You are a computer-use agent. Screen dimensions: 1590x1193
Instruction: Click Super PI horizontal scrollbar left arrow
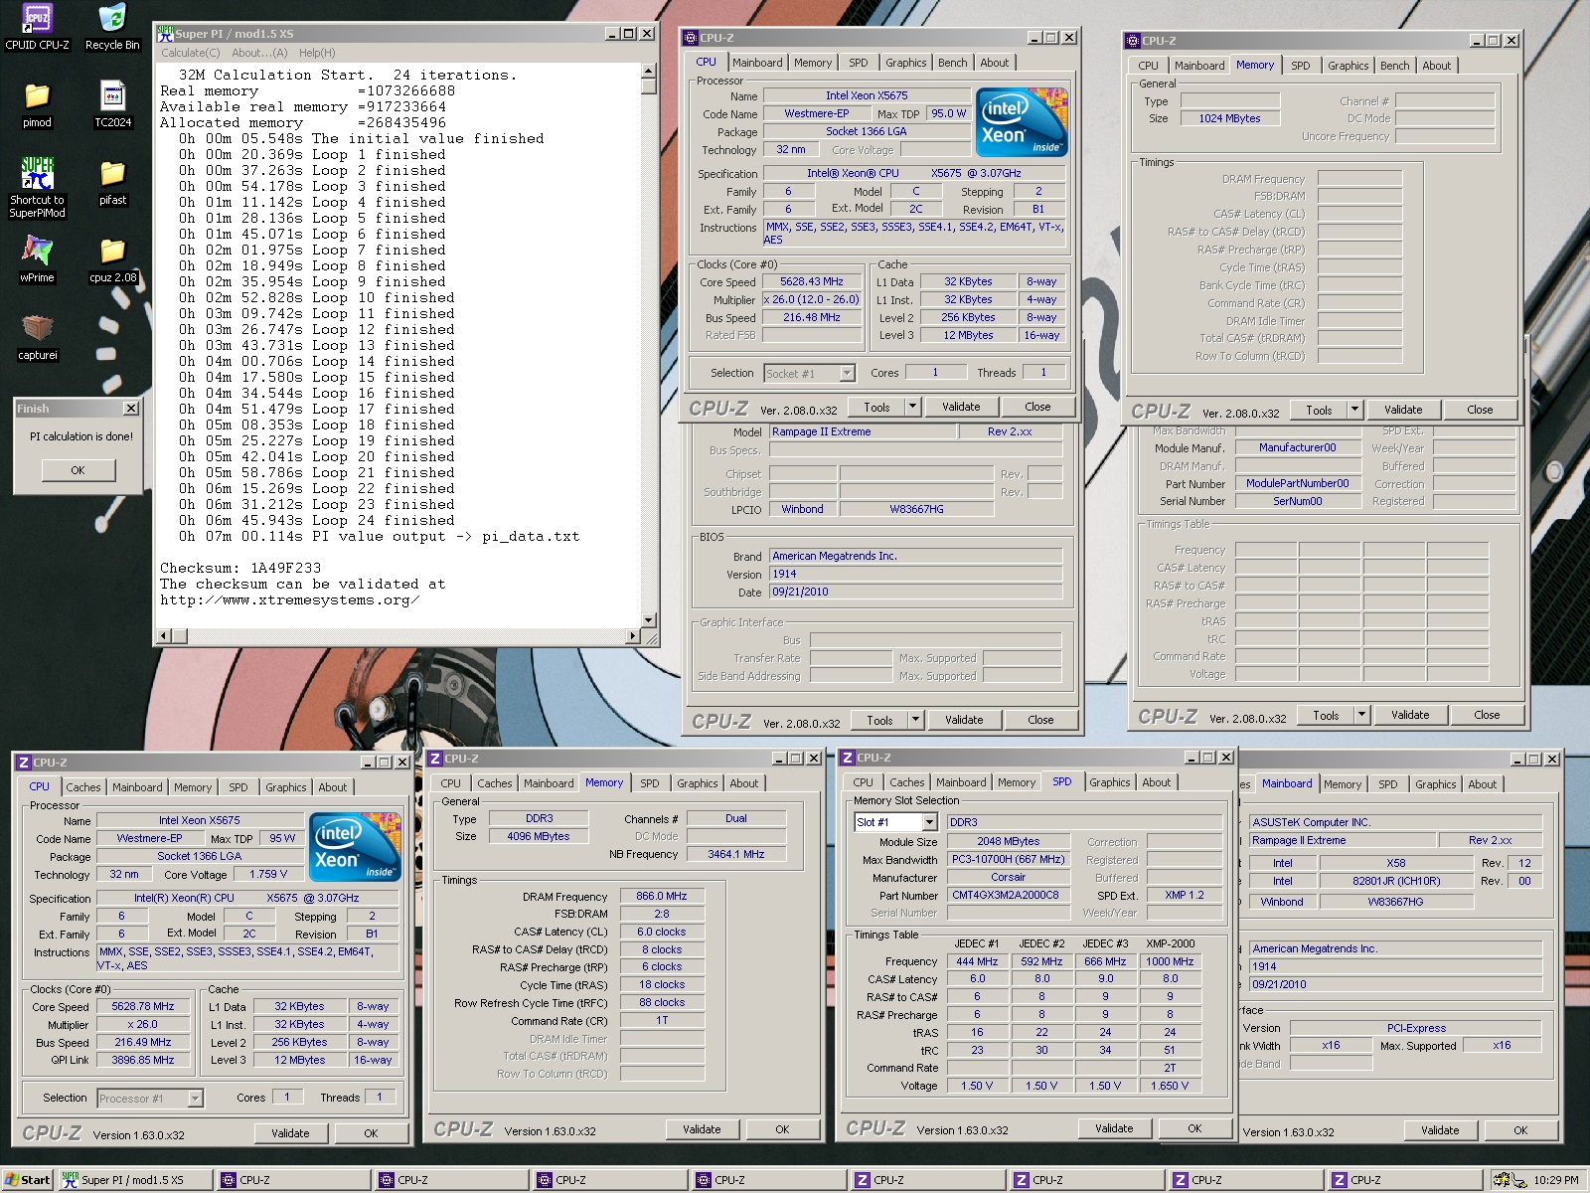point(165,635)
